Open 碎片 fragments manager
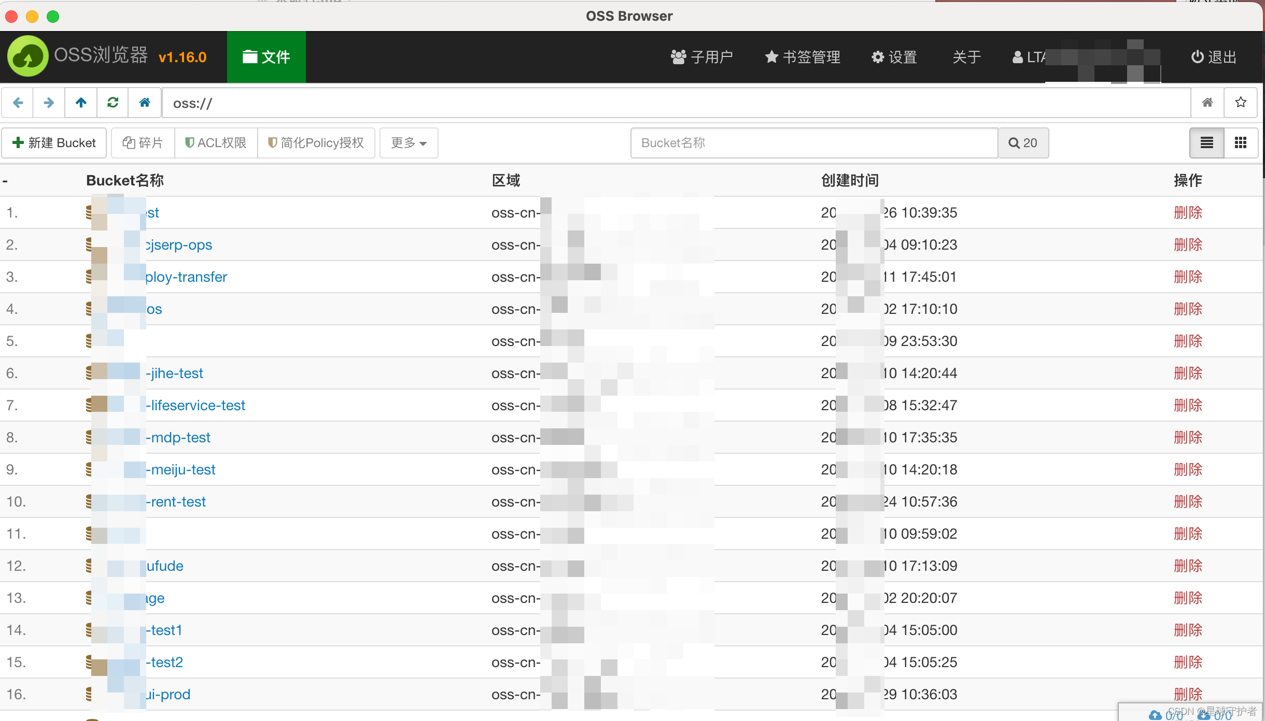 pos(143,143)
